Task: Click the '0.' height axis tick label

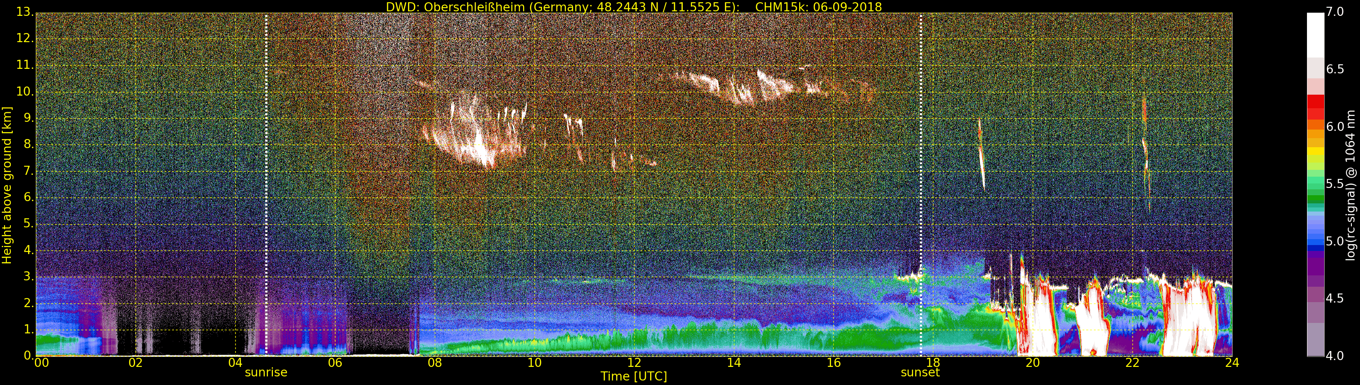Action: [29, 356]
